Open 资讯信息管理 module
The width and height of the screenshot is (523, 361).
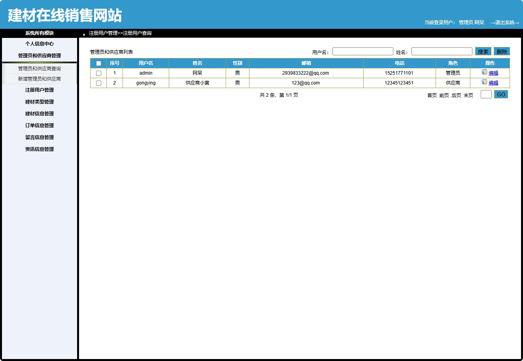click(x=39, y=149)
